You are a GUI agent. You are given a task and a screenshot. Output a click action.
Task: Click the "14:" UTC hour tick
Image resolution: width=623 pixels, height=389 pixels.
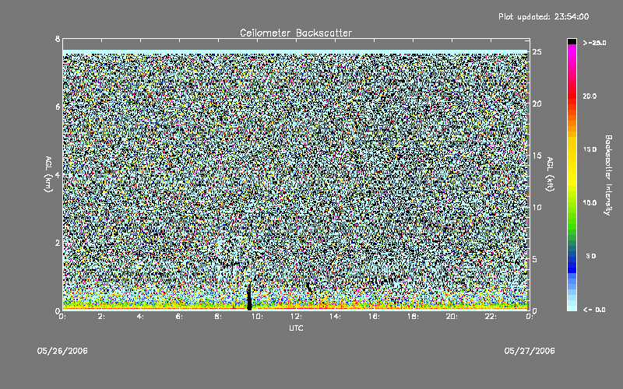click(x=335, y=317)
